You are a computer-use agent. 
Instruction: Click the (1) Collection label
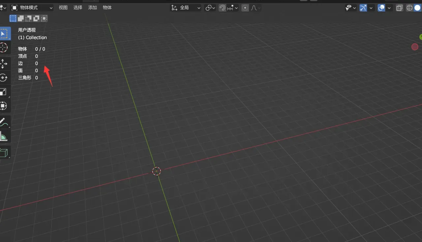pos(32,37)
